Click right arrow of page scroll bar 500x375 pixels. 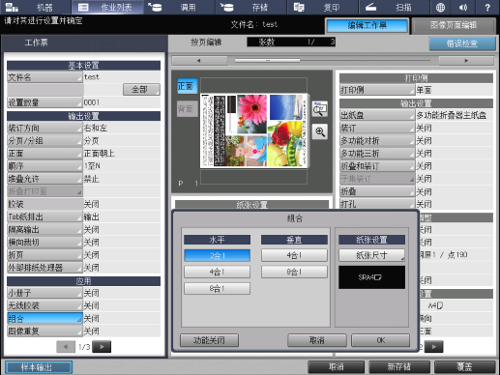(466, 61)
